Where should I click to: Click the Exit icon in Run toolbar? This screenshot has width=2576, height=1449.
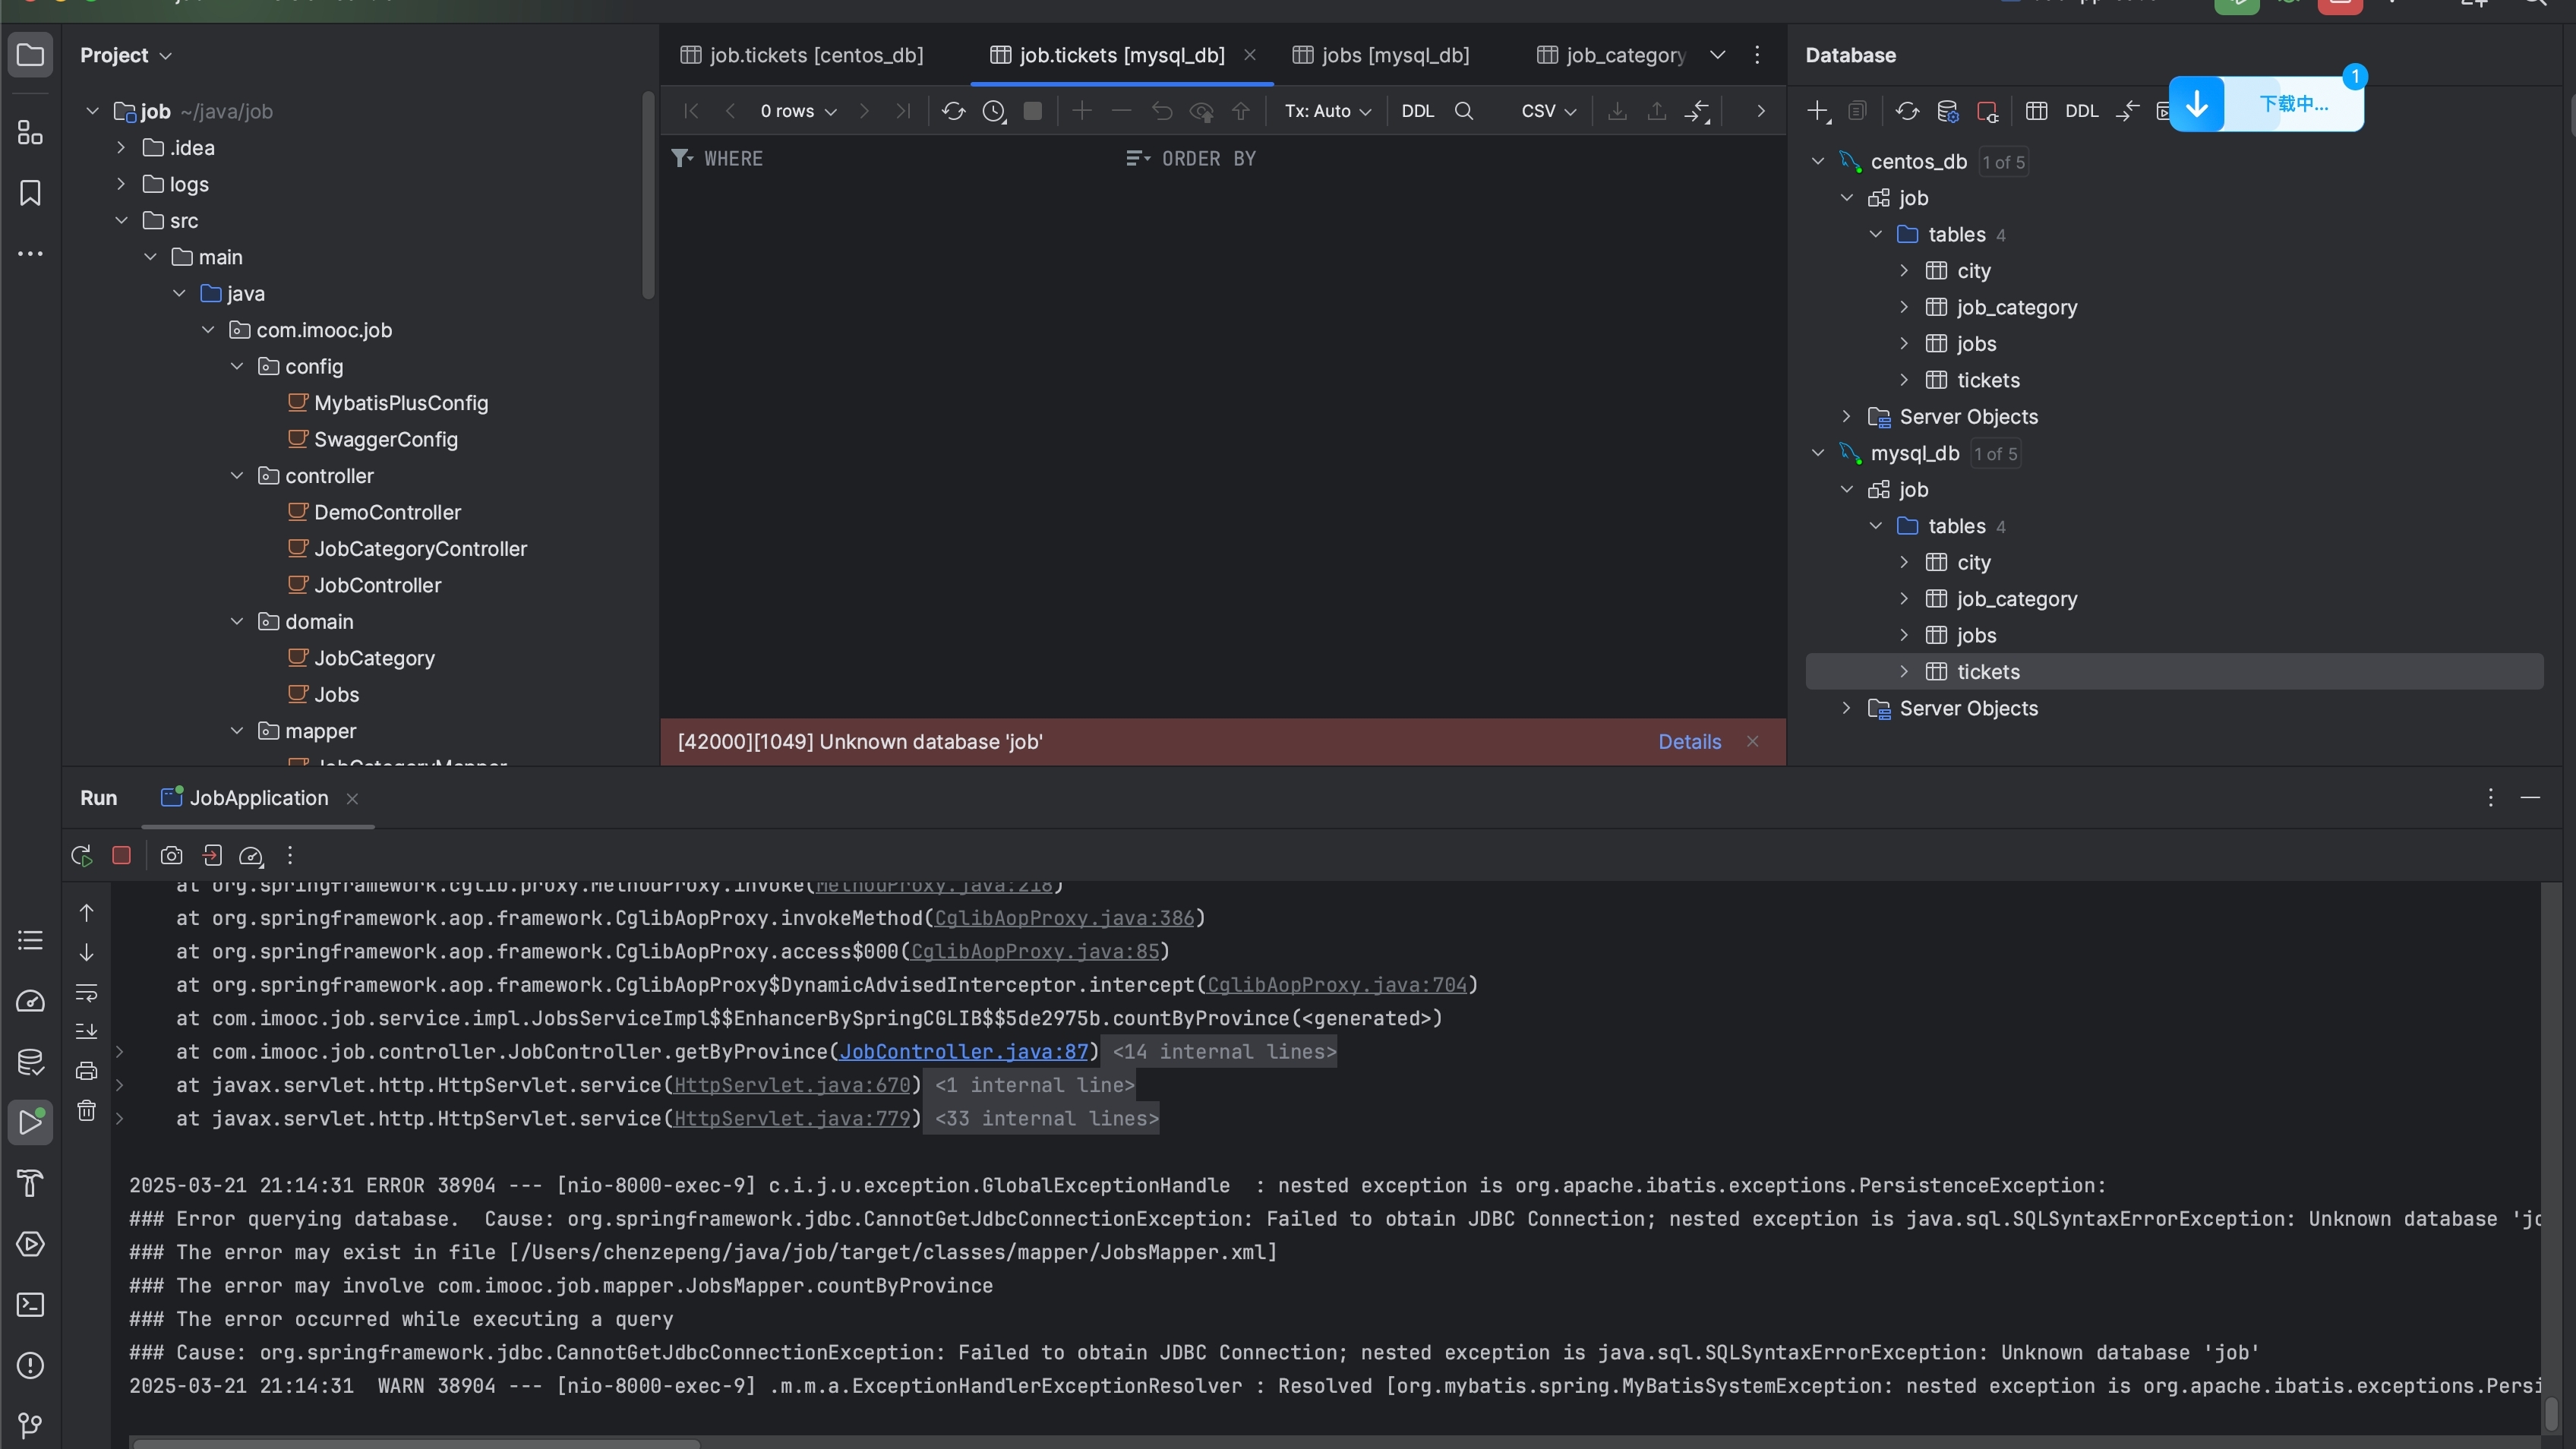click(x=211, y=855)
